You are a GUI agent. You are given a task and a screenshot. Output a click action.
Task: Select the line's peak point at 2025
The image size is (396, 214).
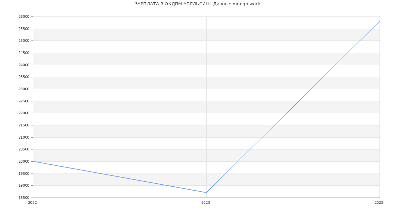tap(379, 21)
